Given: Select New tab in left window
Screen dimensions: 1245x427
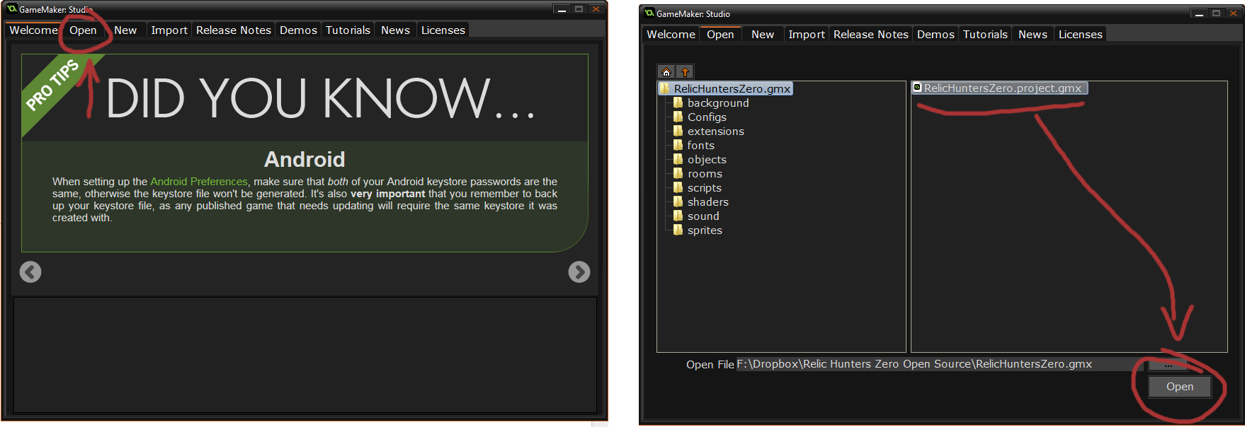Looking at the screenshot, I should (x=125, y=30).
